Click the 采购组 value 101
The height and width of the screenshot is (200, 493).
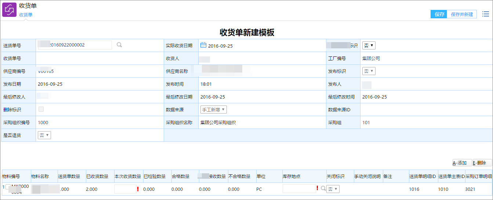(x=366, y=123)
